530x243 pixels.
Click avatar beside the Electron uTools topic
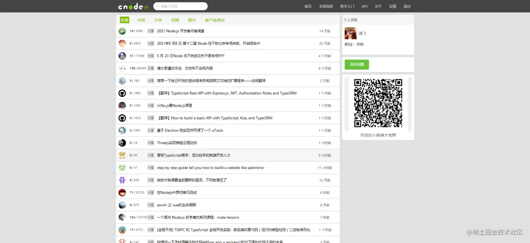point(122,130)
